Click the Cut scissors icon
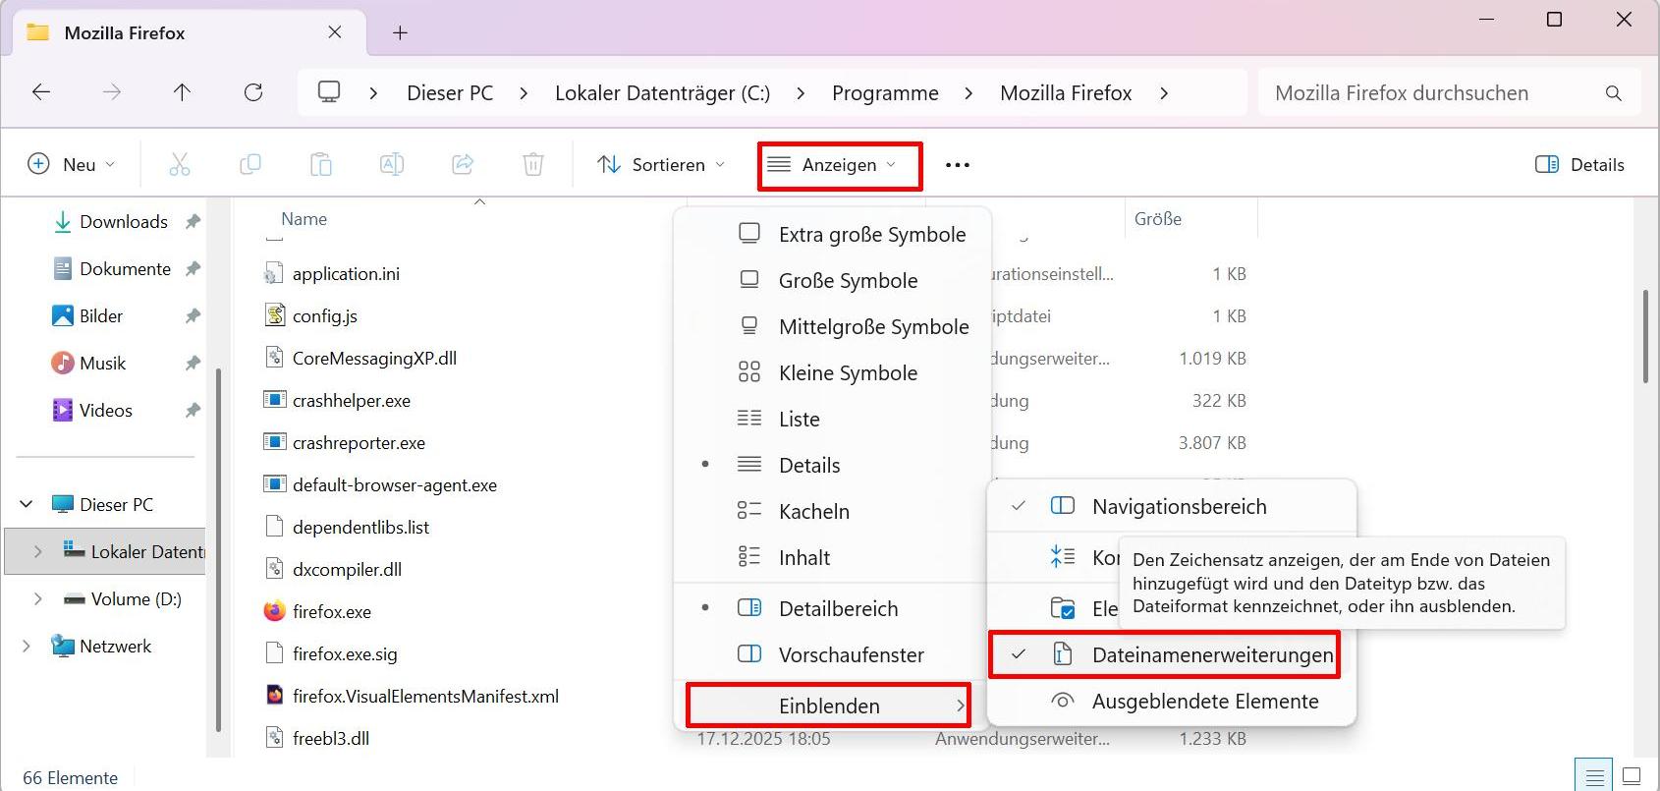1660x791 pixels. pos(180,164)
